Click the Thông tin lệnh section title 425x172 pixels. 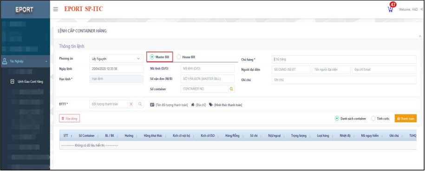[x=72, y=46]
